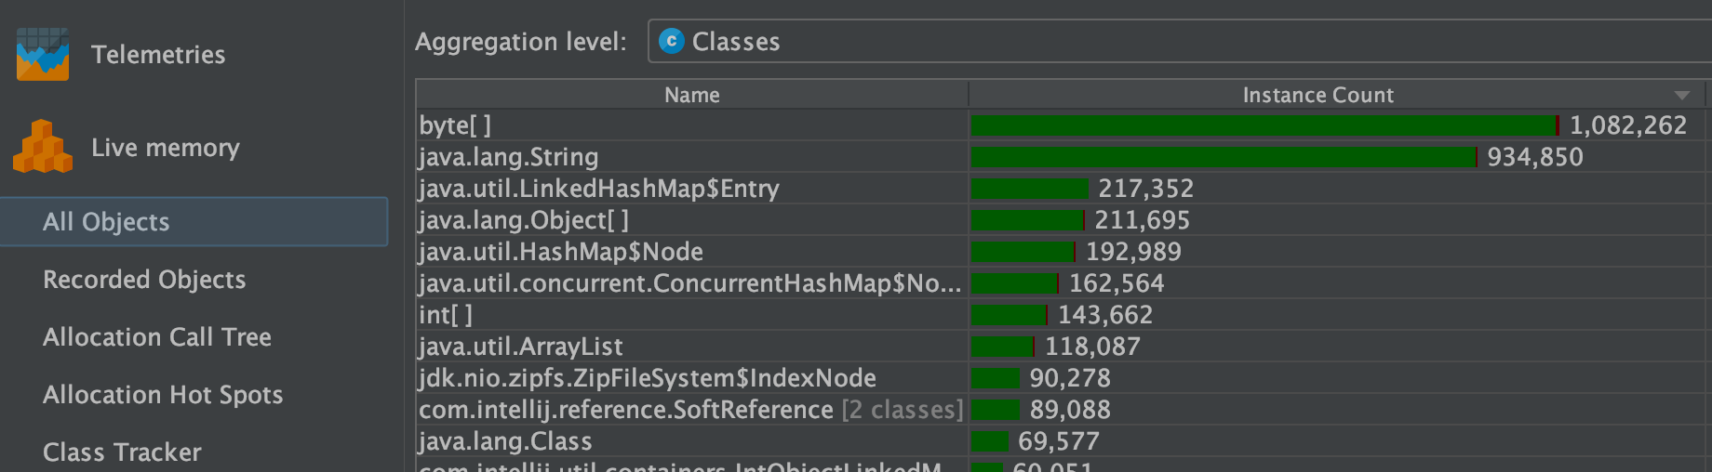
Task: Select the jdk.nio.zipfs.ZipFileSystem$IndexNode row
Action: [x=648, y=378]
